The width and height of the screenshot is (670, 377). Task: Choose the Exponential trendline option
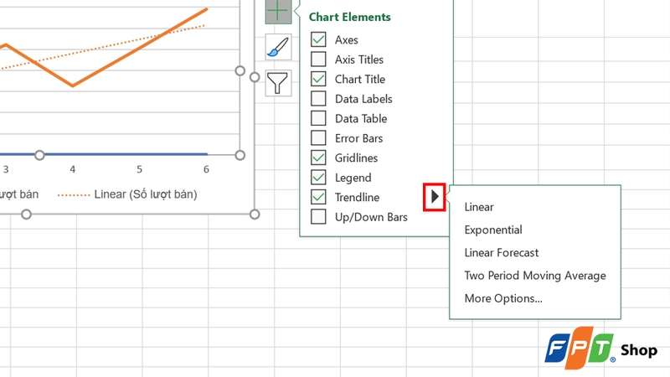pyautogui.click(x=492, y=230)
